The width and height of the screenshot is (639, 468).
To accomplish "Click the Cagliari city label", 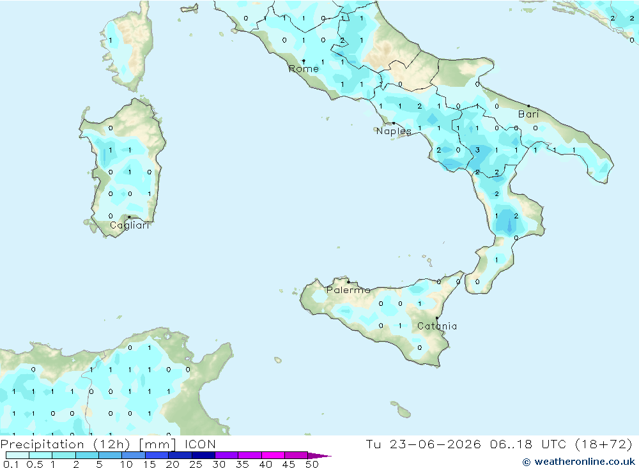I will [130, 225].
